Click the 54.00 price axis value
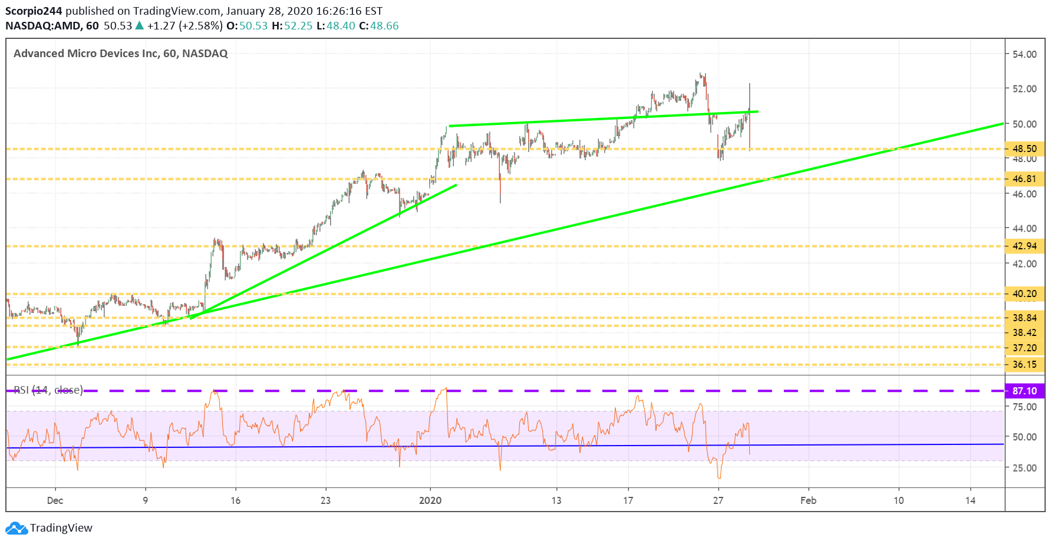 (1024, 54)
